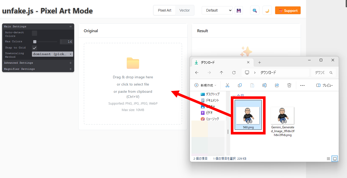Viewport: 347px width, 178px height.
Task: Enable the Auto-detect Colors checkbox
Action: tap(35, 33)
